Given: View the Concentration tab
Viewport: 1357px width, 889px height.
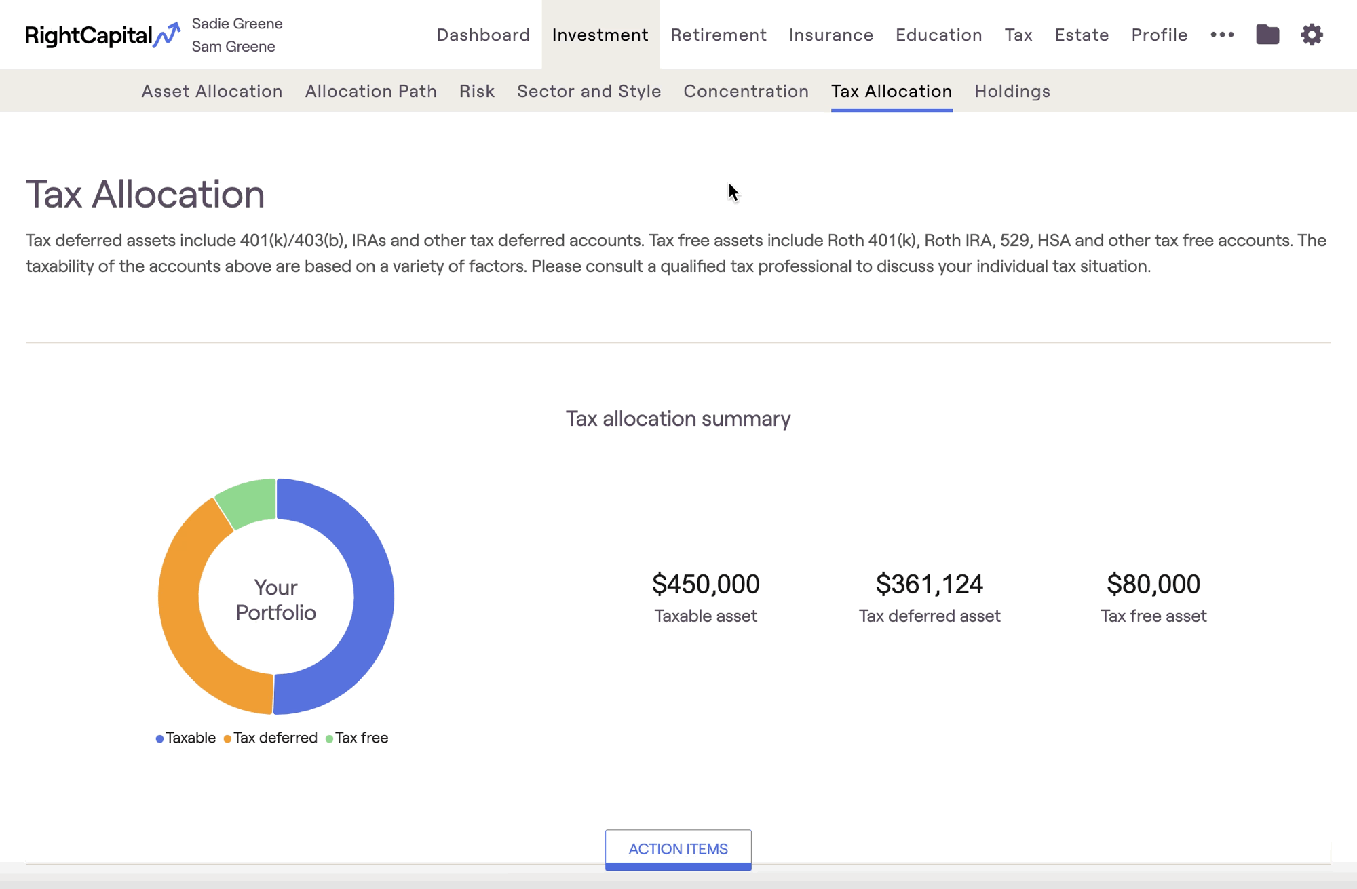Looking at the screenshot, I should tap(746, 91).
